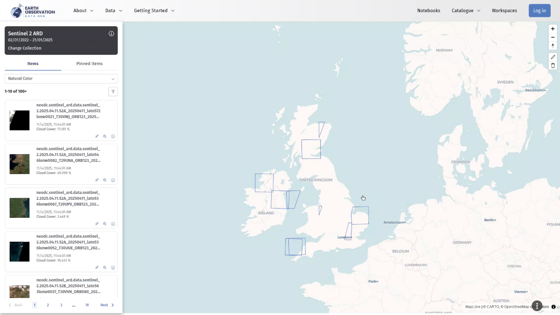Zoom out on the map
This screenshot has height=315, width=560.
[x=553, y=37]
